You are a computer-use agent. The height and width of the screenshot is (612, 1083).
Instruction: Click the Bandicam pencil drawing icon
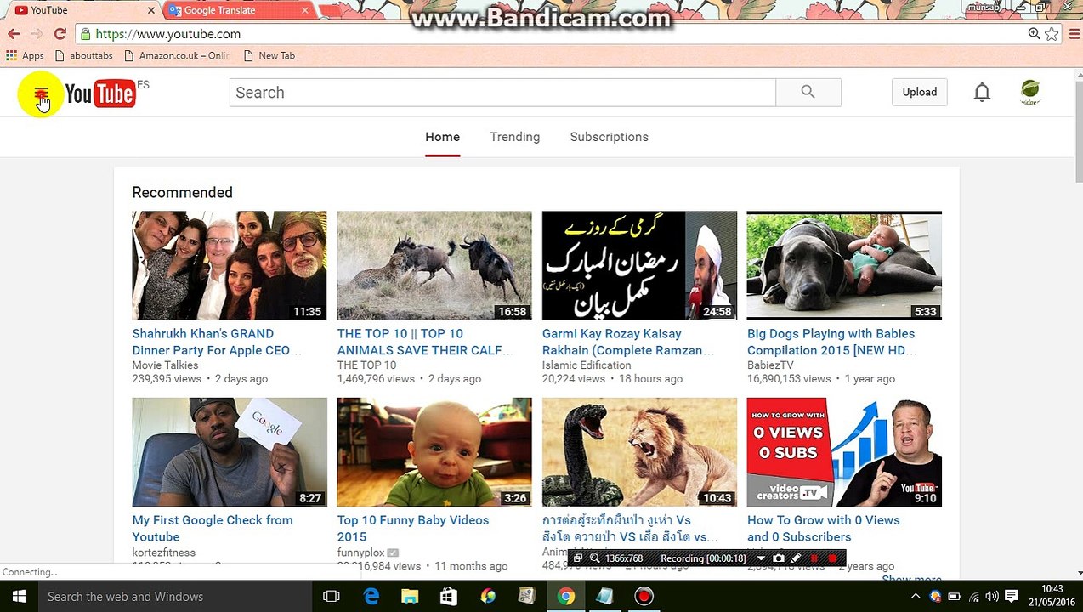[x=796, y=558]
